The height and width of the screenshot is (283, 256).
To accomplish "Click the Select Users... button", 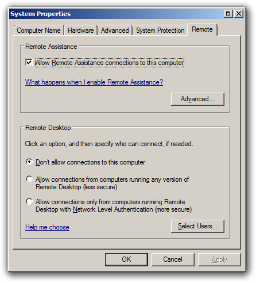I will pyautogui.click(x=197, y=226).
